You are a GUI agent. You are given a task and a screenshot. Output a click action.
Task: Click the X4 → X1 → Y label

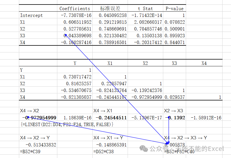point(108,138)
